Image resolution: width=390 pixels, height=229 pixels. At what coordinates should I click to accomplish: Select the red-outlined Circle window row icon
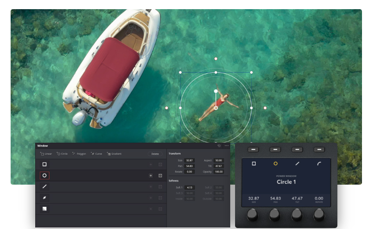click(44, 175)
